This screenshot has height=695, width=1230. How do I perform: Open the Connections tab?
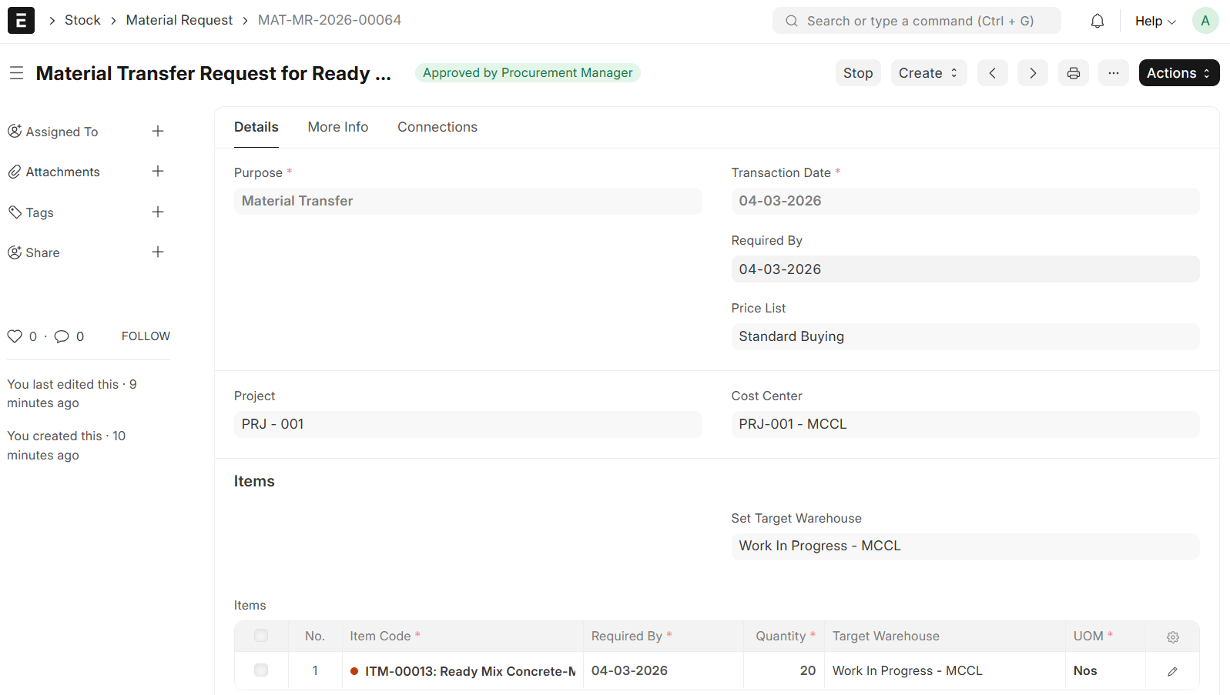pyautogui.click(x=437, y=127)
